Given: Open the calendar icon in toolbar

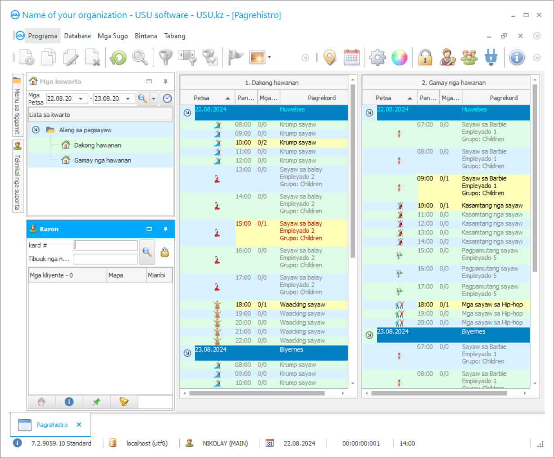Looking at the screenshot, I should (x=351, y=58).
